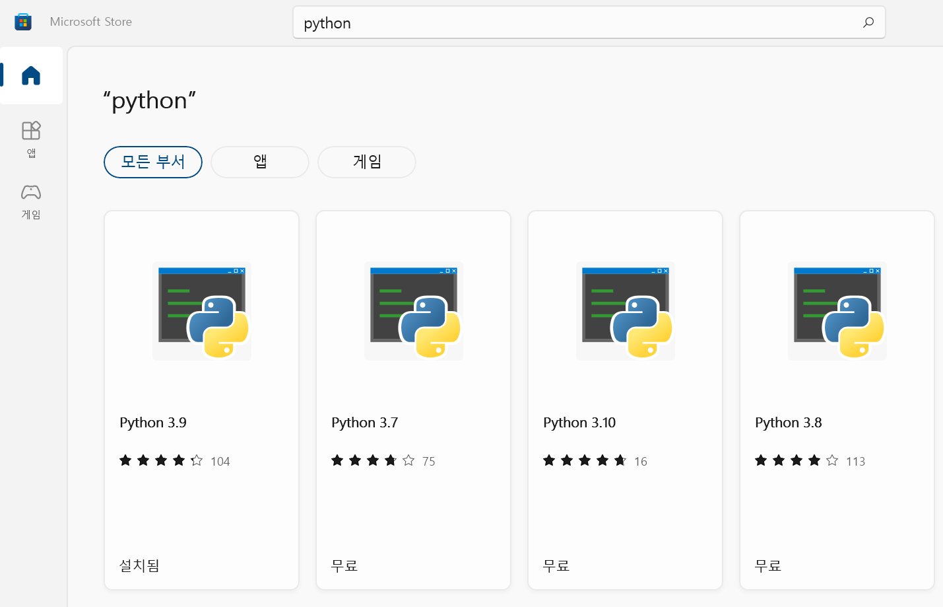This screenshot has height=607, width=943.
Task: Click 무료 price on Python 3.8 card
Action: click(768, 565)
